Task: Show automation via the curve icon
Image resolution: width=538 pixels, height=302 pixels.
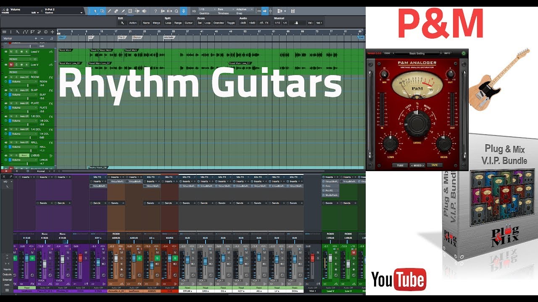Action: pos(26,32)
